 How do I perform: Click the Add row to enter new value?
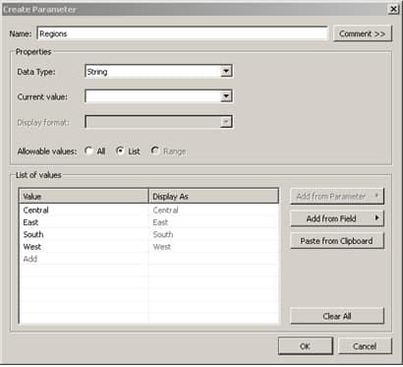pyautogui.click(x=84, y=259)
